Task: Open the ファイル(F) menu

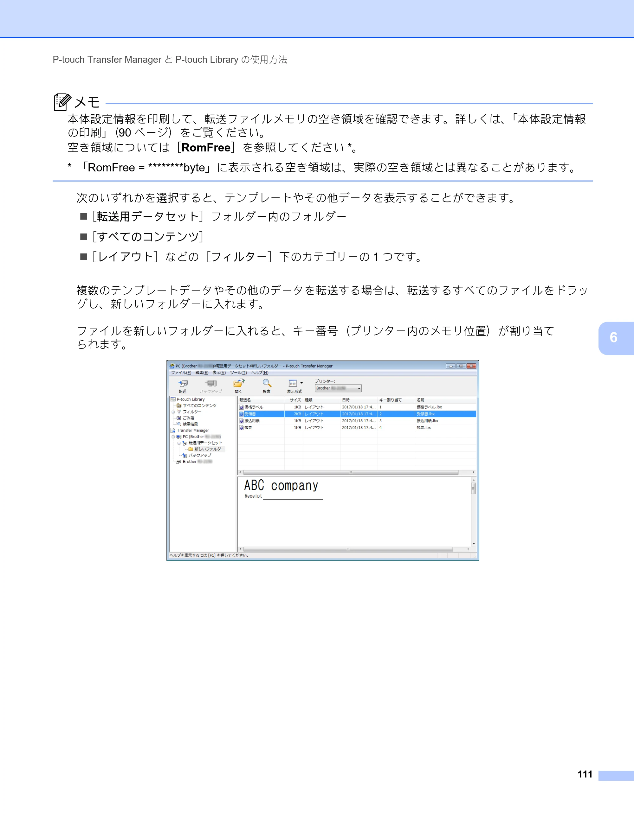Action: [181, 373]
